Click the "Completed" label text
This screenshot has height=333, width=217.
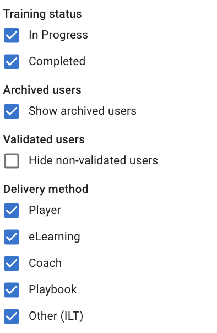(57, 61)
